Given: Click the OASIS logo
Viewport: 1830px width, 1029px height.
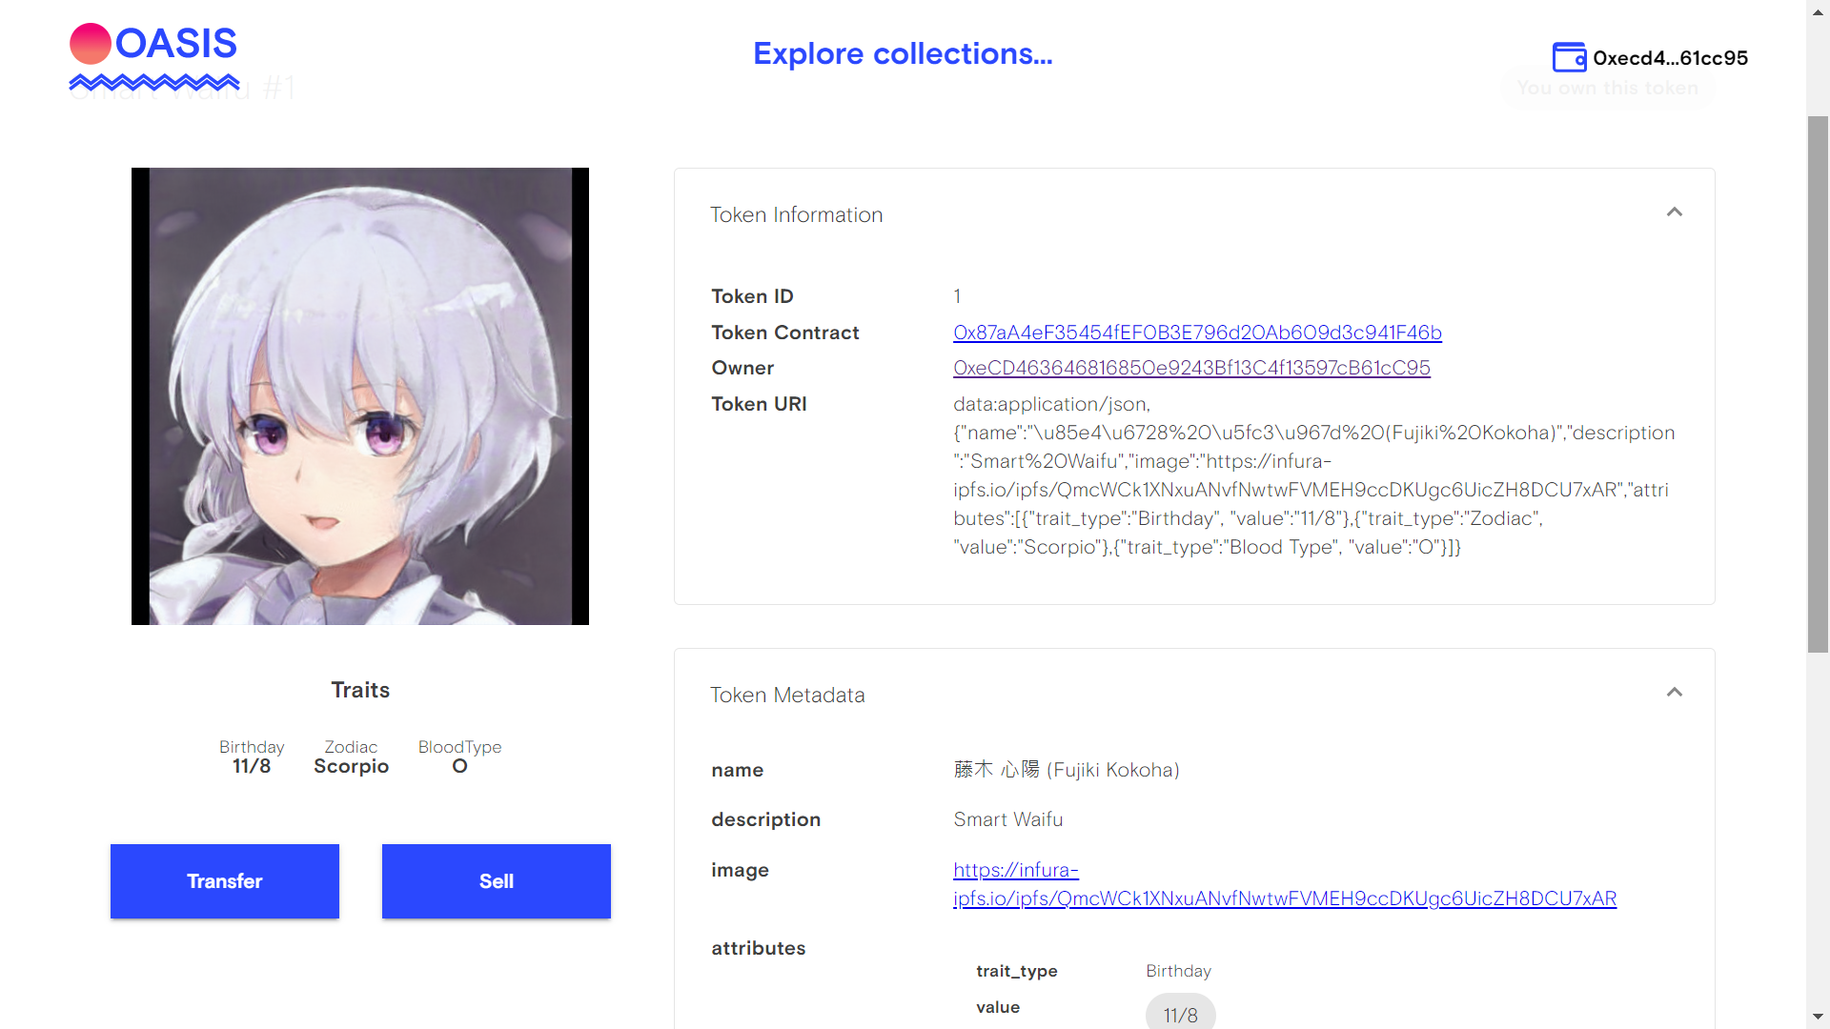Looking at the screenshot, I should (153, 56).
